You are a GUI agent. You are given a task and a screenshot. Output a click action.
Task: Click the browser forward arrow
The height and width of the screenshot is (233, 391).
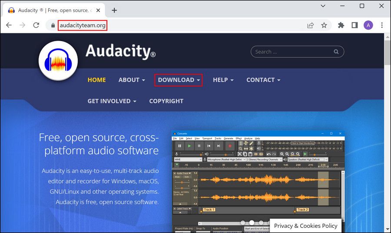[23, 25]
